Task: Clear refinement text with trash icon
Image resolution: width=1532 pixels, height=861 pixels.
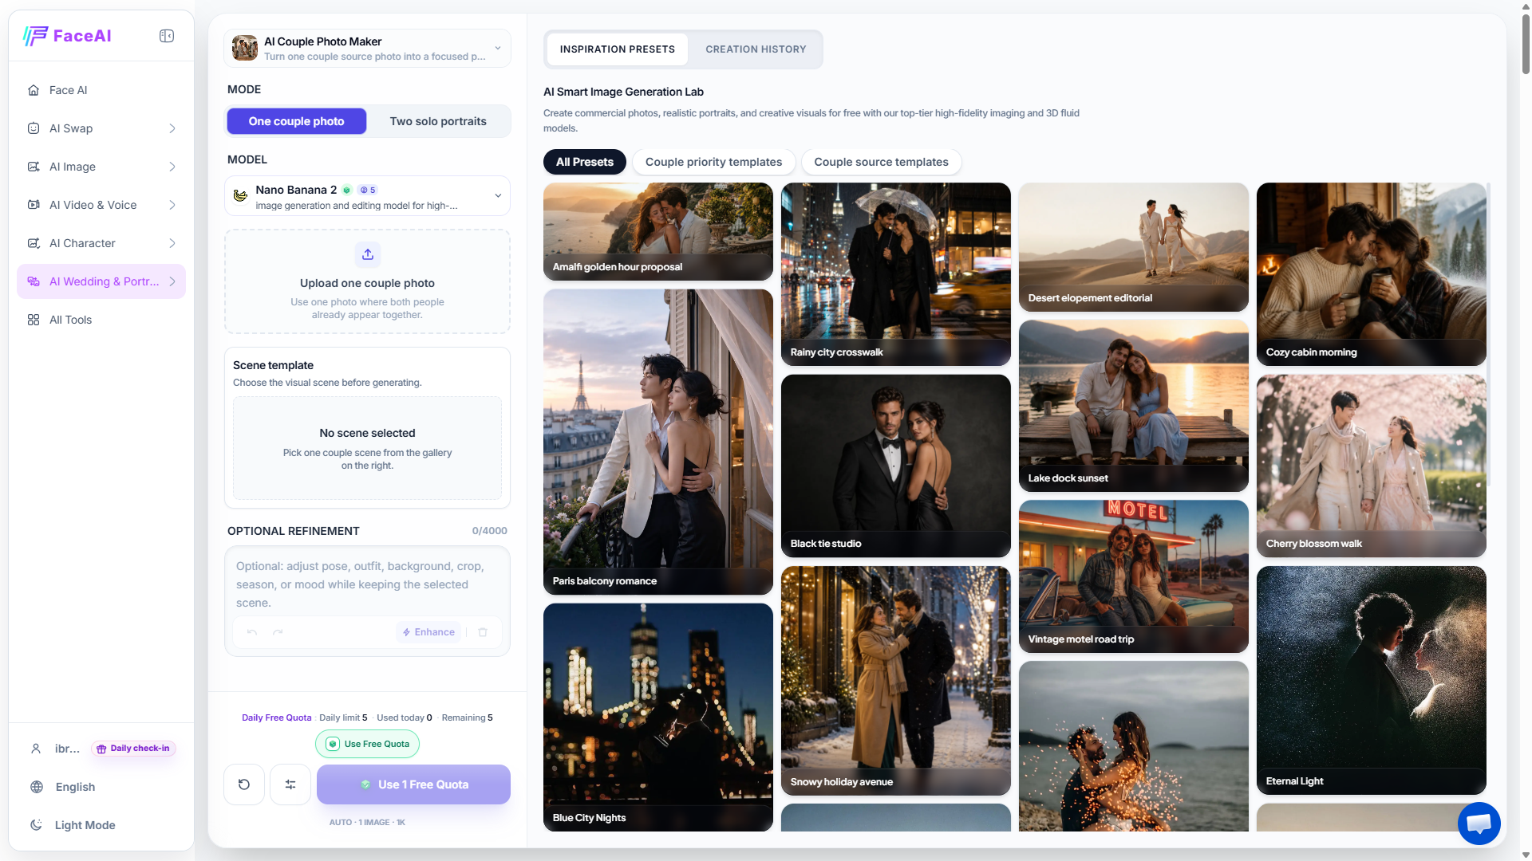Action: click(483, 632)
